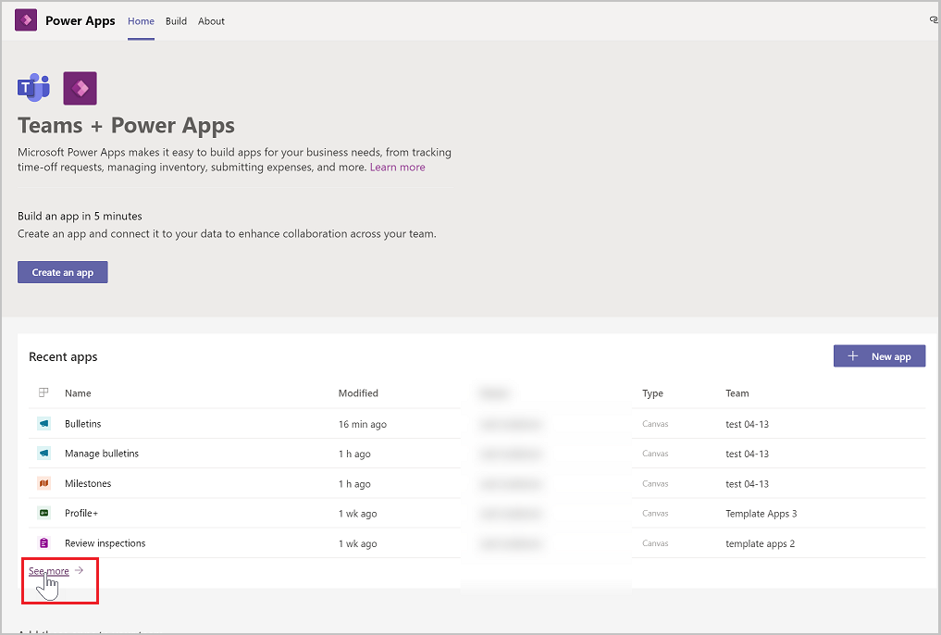Follow the Learn more link
Screen dimensions: 941x635
click(397, 167)
